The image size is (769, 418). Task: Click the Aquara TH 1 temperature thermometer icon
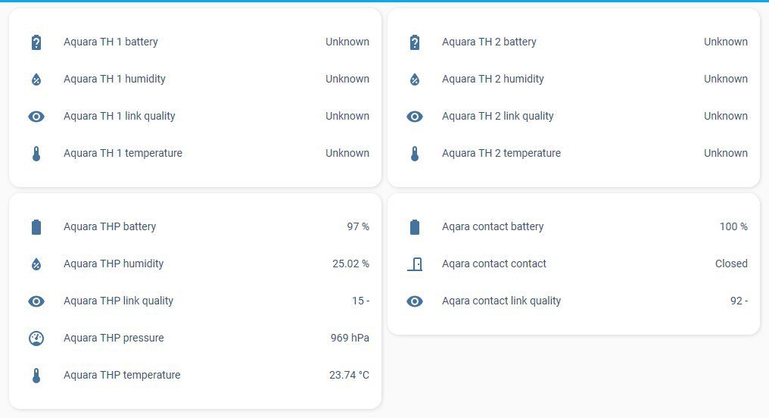(x=36, y=154)
